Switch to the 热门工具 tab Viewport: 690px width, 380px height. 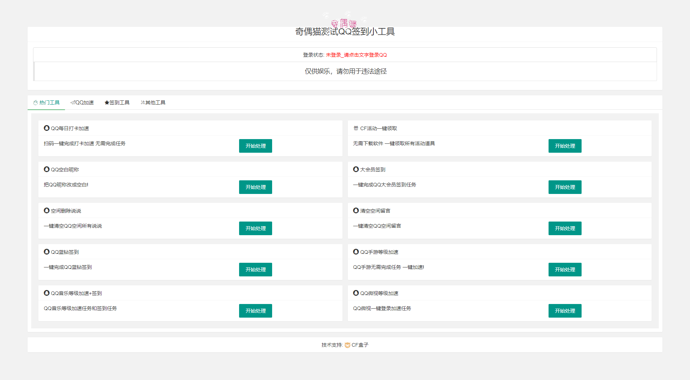click(x=46, y=103)
